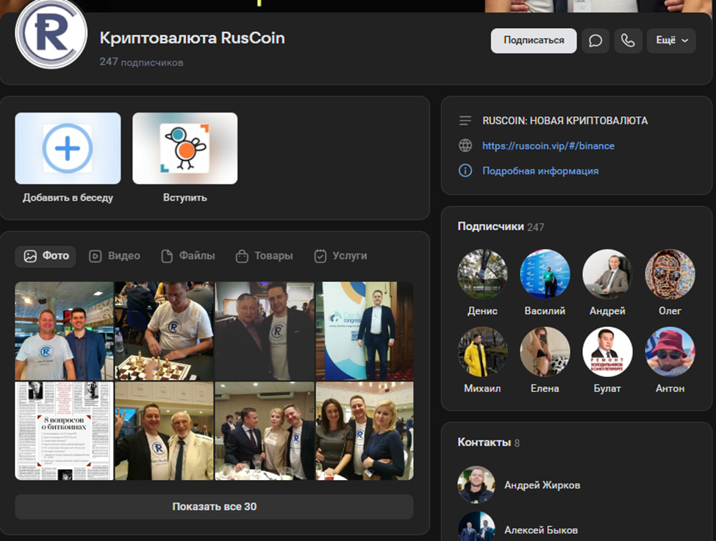Click the bird icon Вступить card
Image resolution: width=716 pixels, height=541 pixels.
coord(185,148)
